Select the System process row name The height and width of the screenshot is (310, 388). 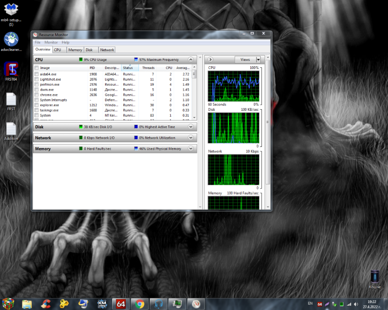[x=45, y=115]
